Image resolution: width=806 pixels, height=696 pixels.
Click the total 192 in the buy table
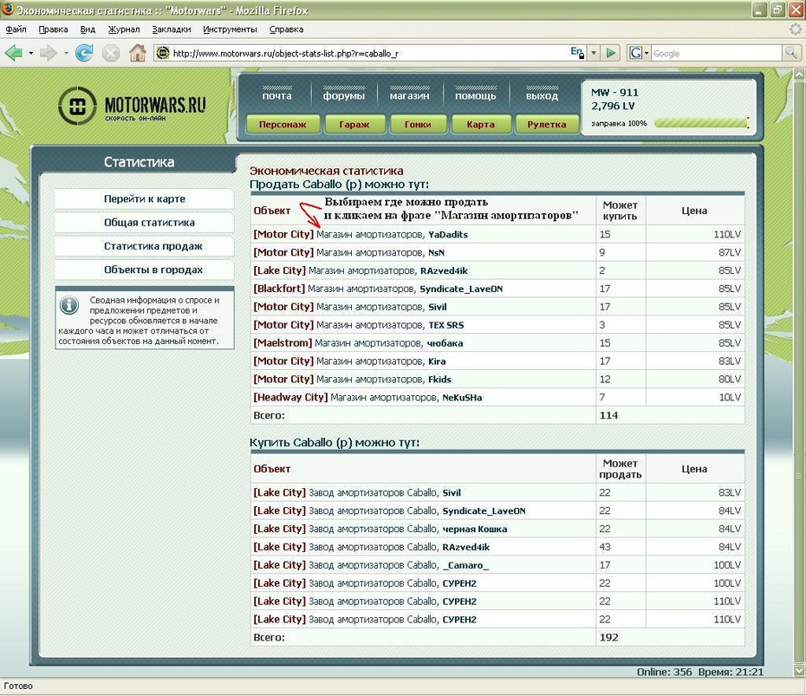coord(608,637)
